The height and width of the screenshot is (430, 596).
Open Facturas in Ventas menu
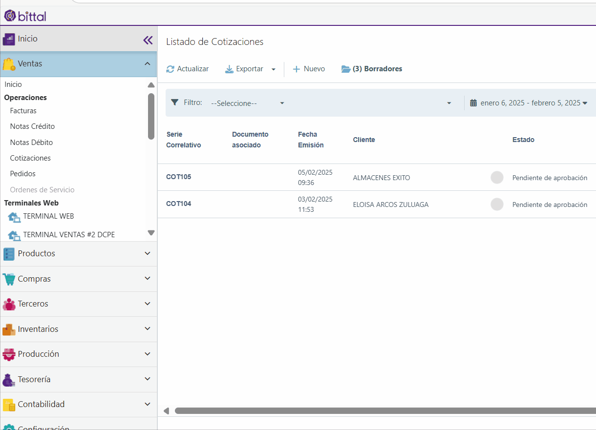(23, 111)
